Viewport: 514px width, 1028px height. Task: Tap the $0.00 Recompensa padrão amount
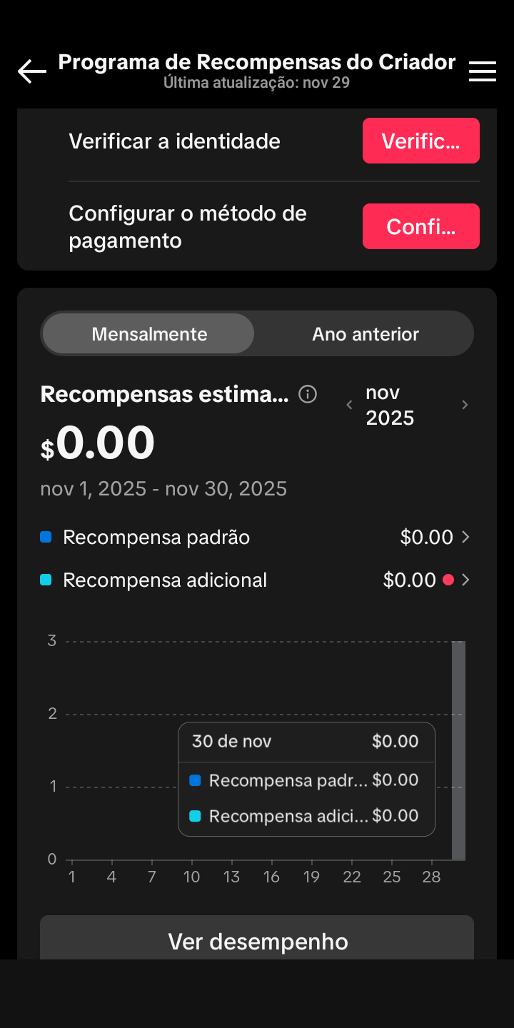point(426,537)
